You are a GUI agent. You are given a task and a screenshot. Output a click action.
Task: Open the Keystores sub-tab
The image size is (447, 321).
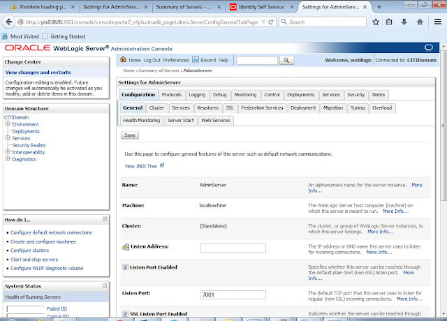[208, 108]
